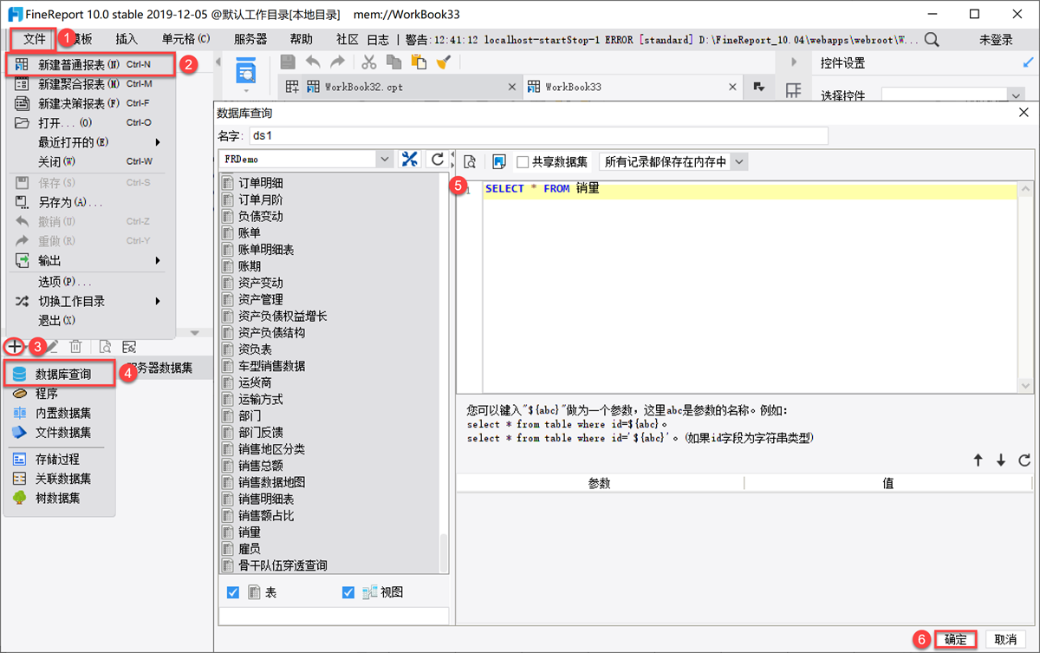The image size is (1040, 653).
Task: Open the 文件 menu
Action: (34, 39)
